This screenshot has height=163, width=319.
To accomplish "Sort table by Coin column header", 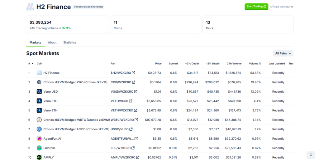I will (40, 64).
